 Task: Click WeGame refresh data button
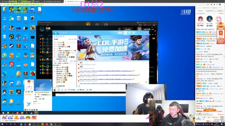point(127,29)
